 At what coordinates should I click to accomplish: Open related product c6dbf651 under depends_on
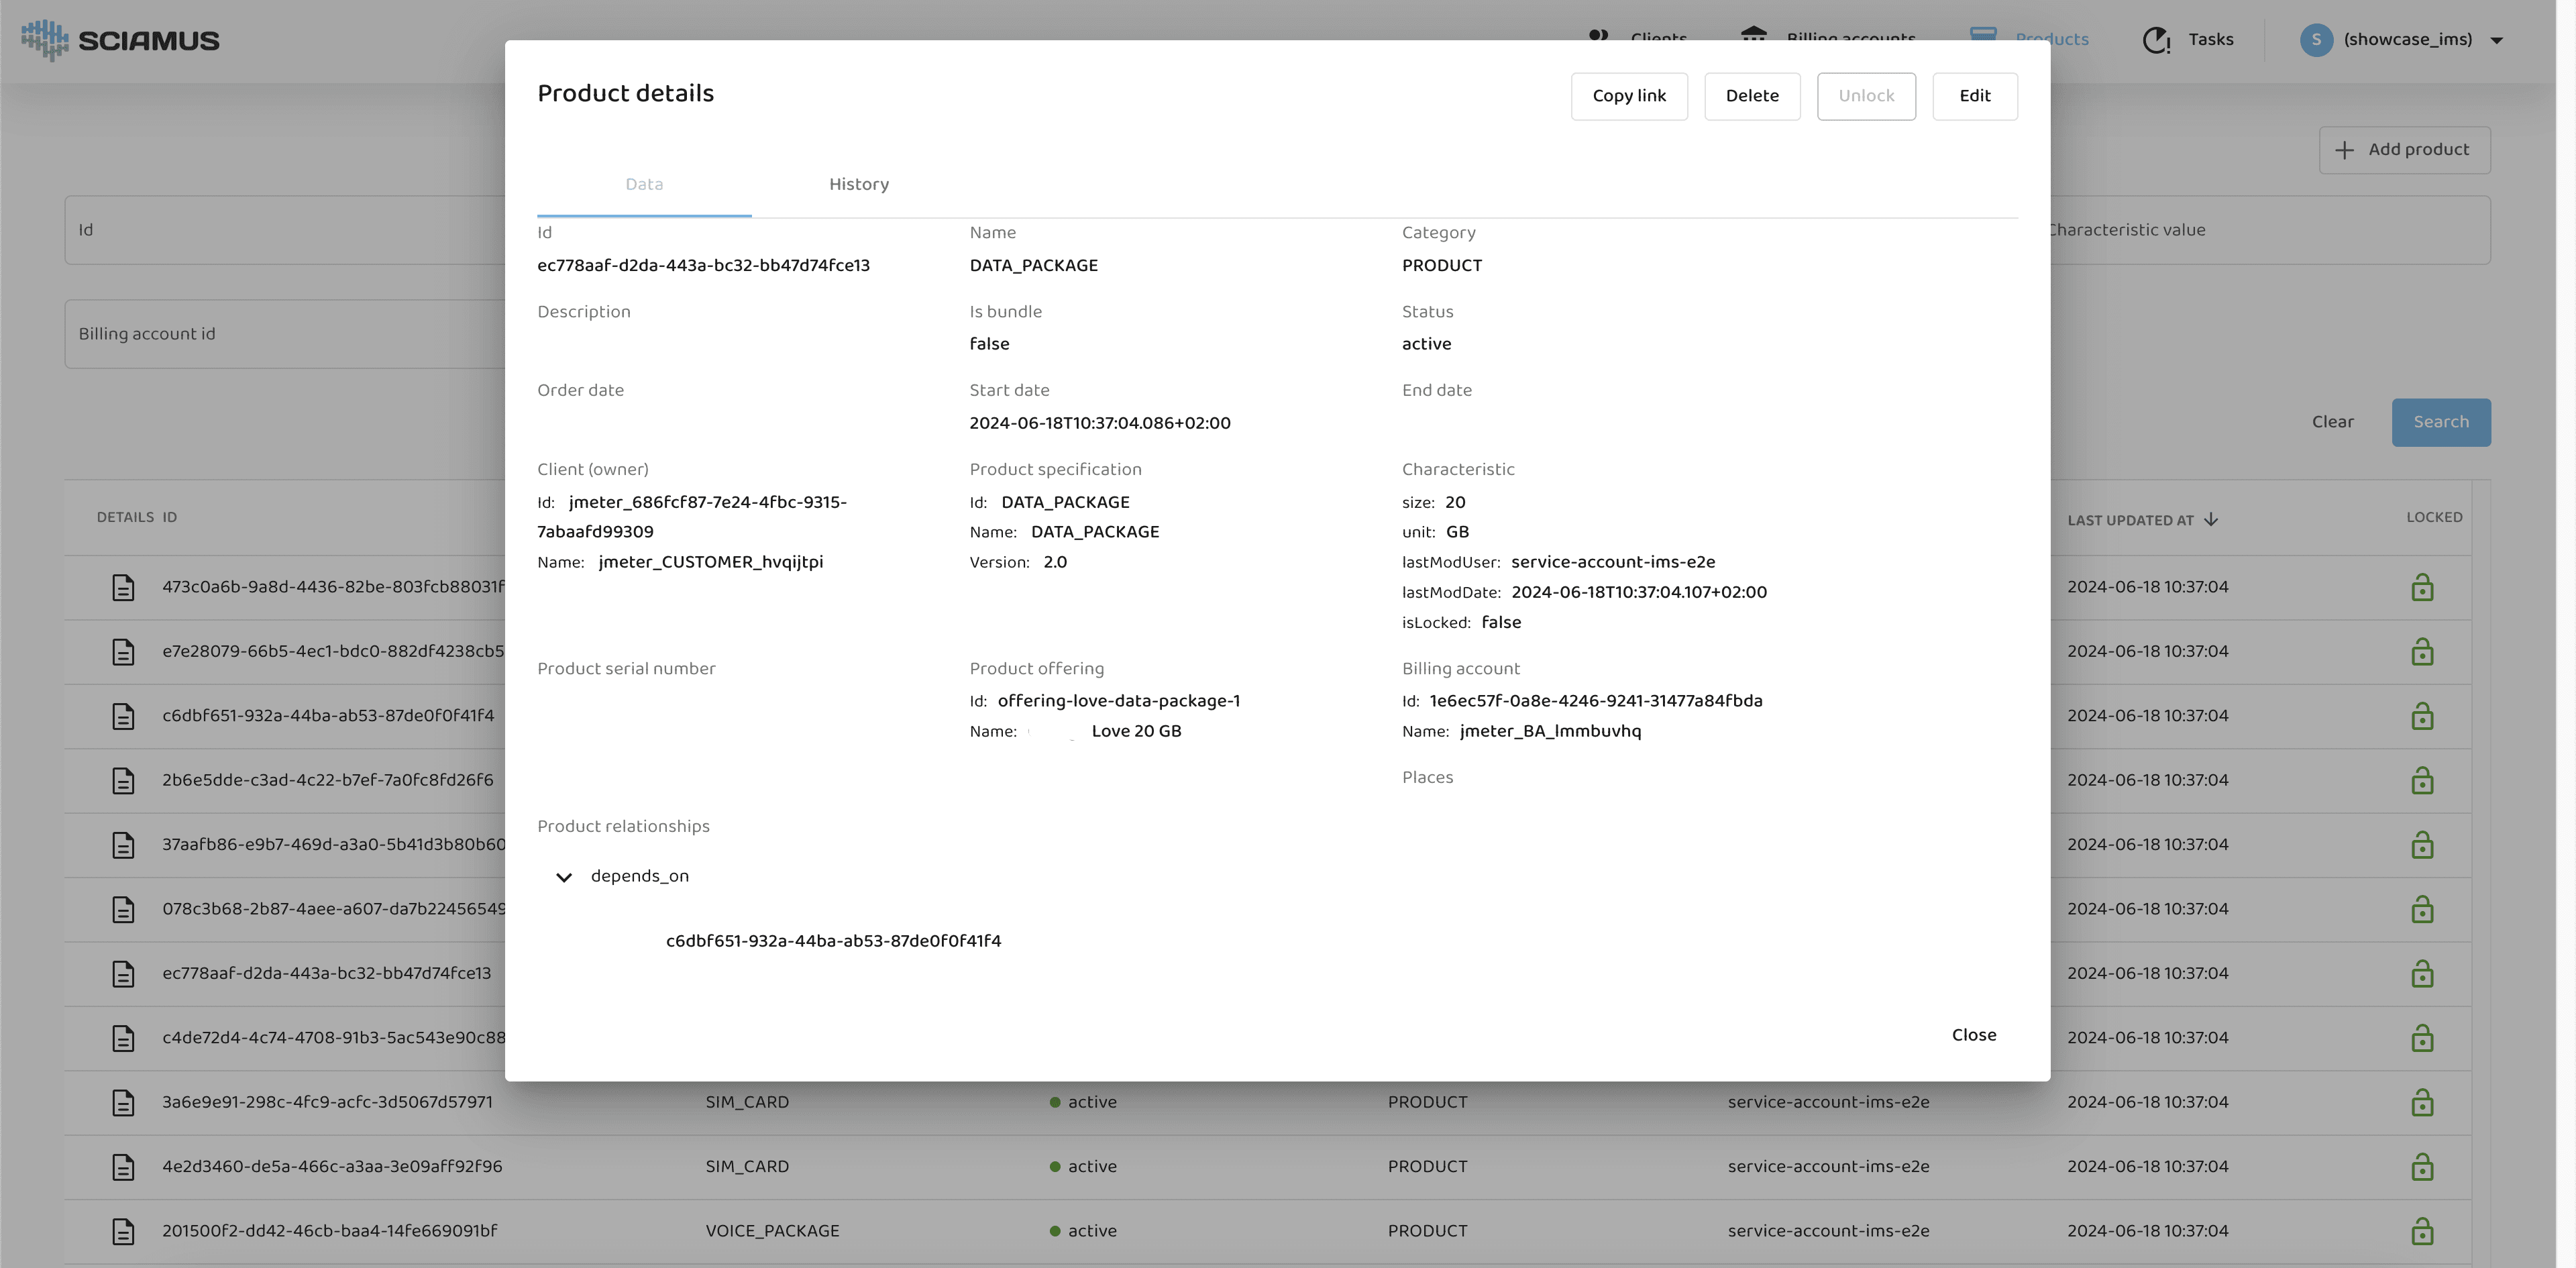(x=833, y=941)
